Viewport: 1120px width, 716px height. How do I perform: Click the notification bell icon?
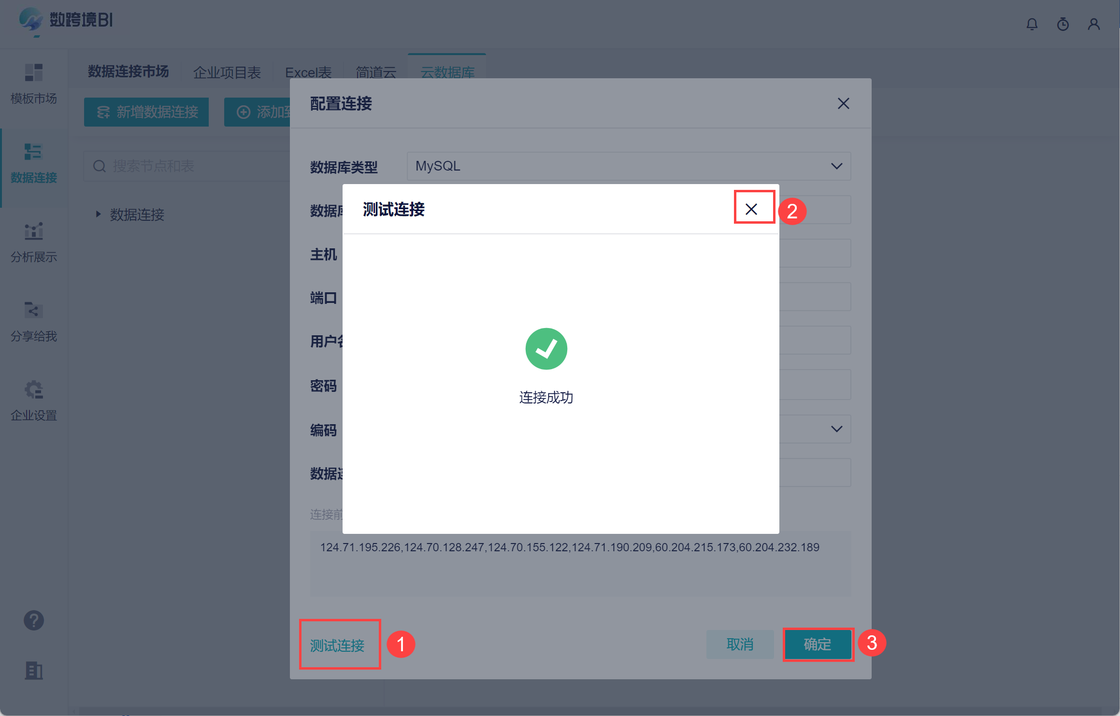click(x=1032, y=24)
